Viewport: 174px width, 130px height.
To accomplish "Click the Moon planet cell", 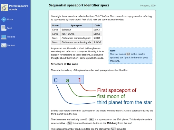I will (56, 42).
